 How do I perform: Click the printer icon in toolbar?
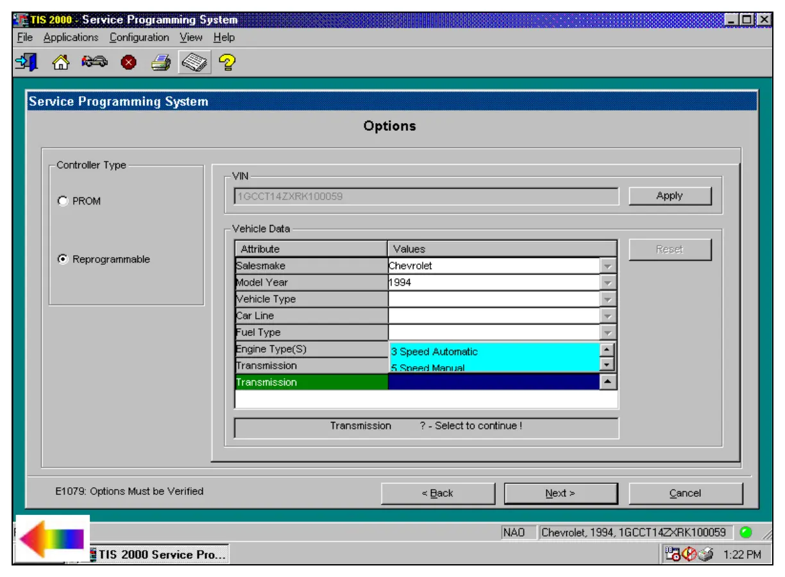point(160,62)
